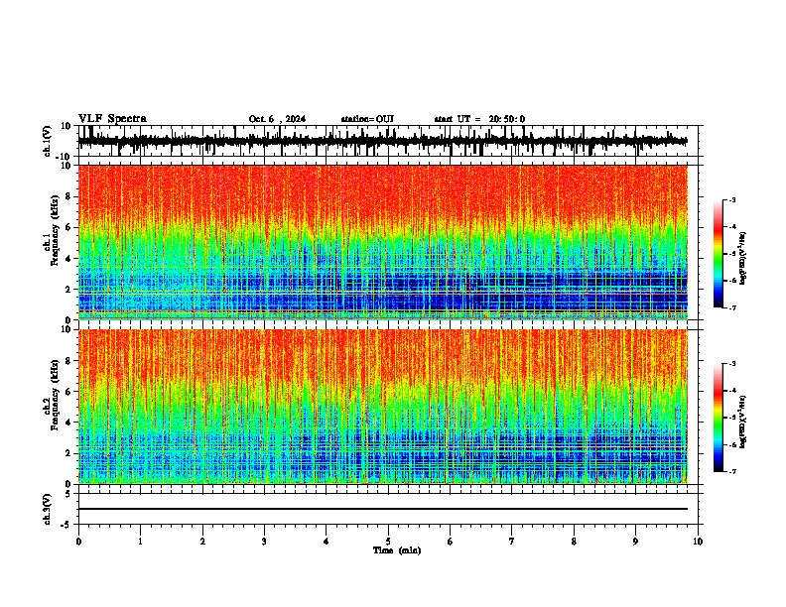Click time axis tick label "5"
Screen dimensions: 786x607
(x=388, y=541)
